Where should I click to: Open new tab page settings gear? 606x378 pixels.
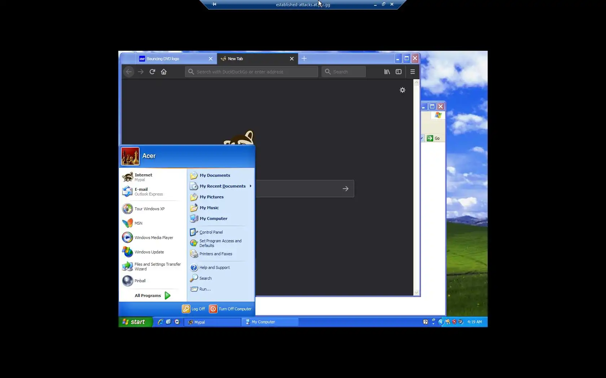(403, 90)
